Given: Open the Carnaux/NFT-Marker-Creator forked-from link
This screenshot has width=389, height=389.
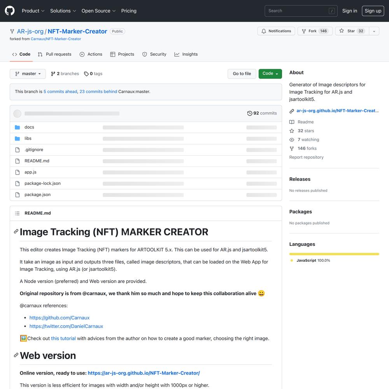Looking at the screenshot, I should pyautogui.click(x=56, y=39).
